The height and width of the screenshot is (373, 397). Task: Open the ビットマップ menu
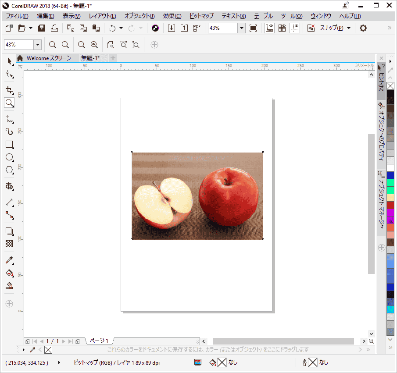(x=201, y=16)
